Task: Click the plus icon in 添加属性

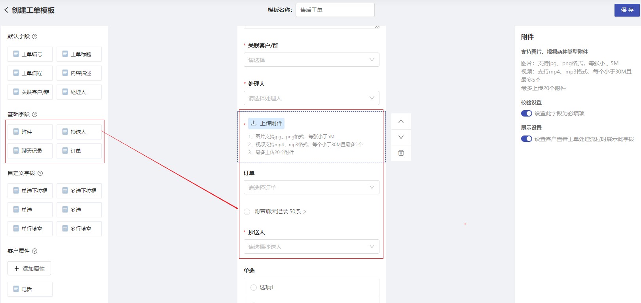Action: coord(17,269)
